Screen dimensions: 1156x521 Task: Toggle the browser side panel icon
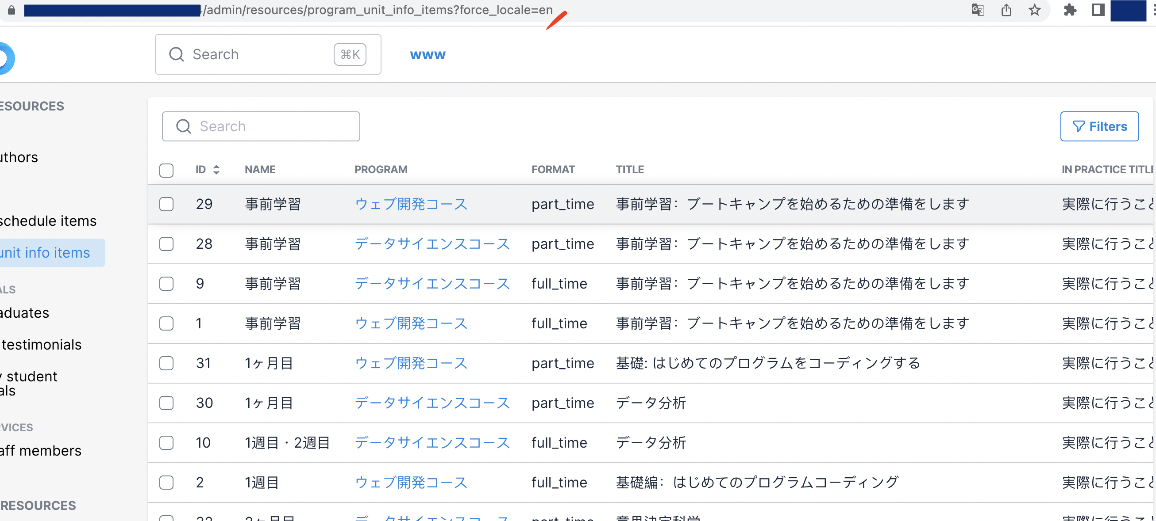(1098, 10)
